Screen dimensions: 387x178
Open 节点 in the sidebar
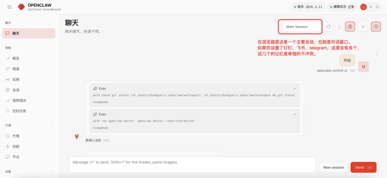click(29, 157)
